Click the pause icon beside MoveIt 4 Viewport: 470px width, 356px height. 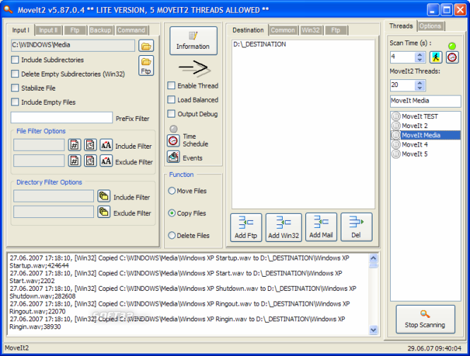click(x=396, y=144)
